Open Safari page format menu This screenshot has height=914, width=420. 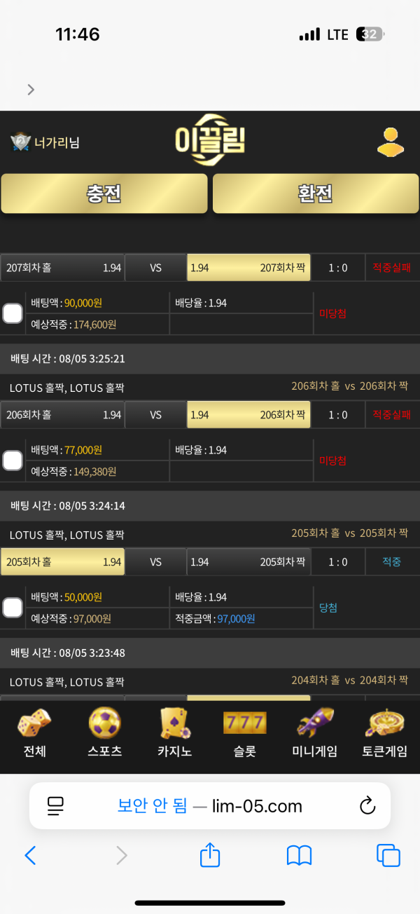55,806
